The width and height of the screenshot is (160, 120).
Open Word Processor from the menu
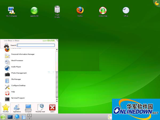point(17,61)
